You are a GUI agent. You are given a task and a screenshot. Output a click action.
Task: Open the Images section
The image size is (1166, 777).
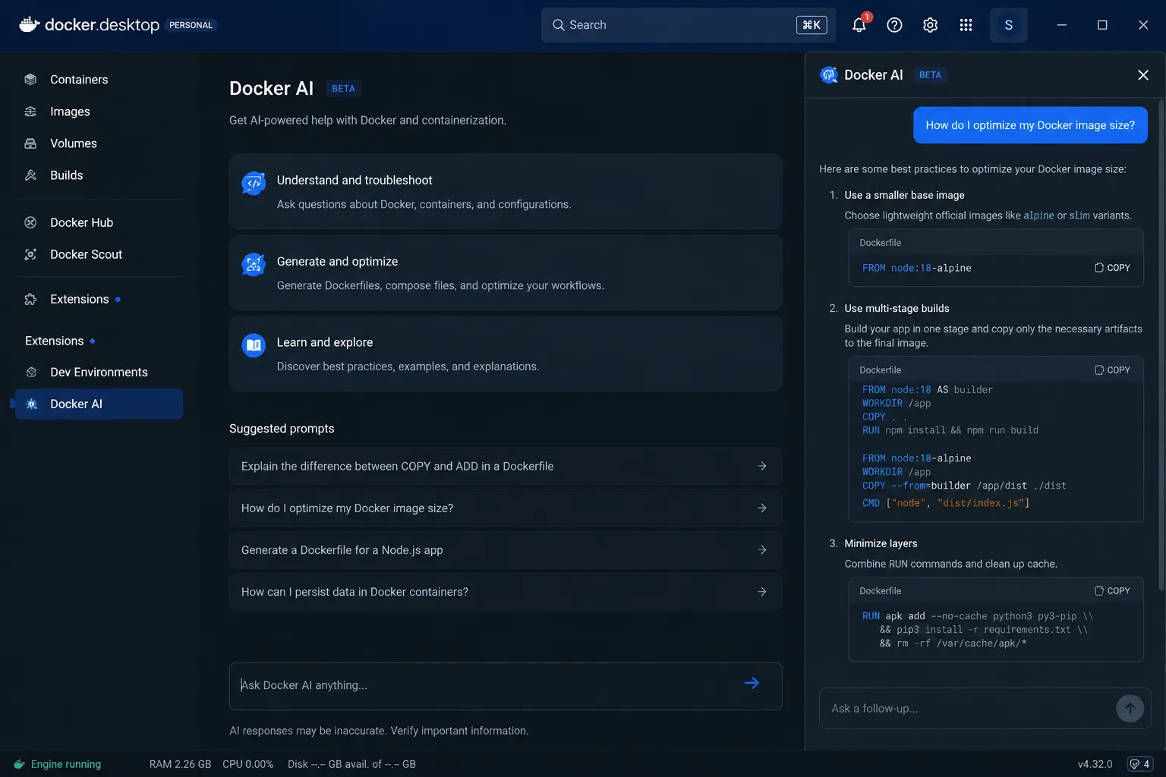(99, 112)
